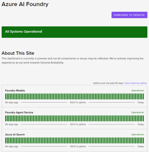The width and height of the screenshot is (149, 152).
Task: Click the last uptime bar of Foundry Models
Action: click(x=143, y=96)
